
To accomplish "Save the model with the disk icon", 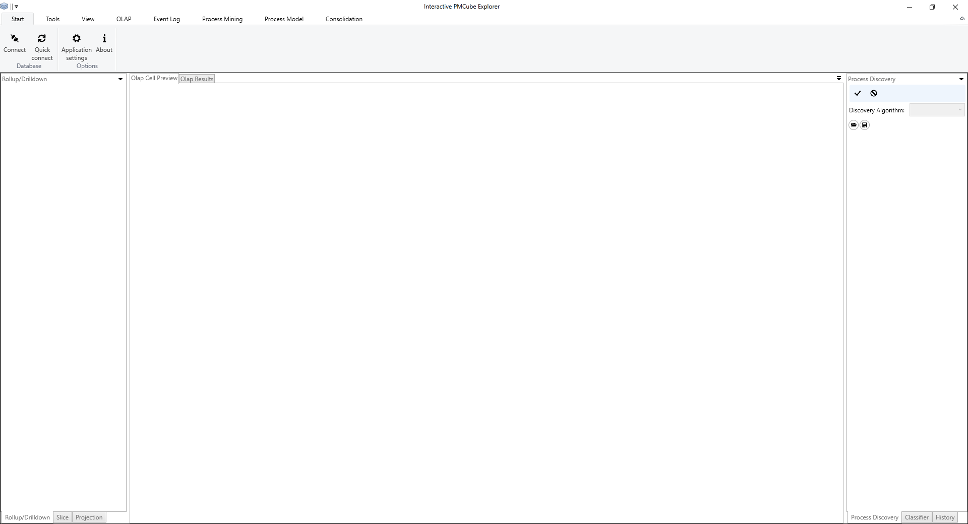I will click(x=865, y=125).
